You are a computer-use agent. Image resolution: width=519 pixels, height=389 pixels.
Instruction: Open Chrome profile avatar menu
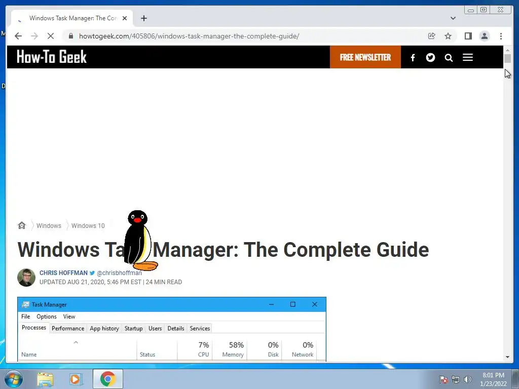(484, 36)
